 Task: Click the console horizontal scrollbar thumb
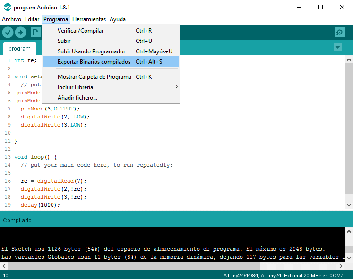tap(134, 266)
